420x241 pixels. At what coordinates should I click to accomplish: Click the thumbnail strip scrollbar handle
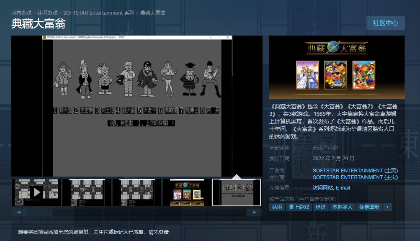(x=40, y=213)
